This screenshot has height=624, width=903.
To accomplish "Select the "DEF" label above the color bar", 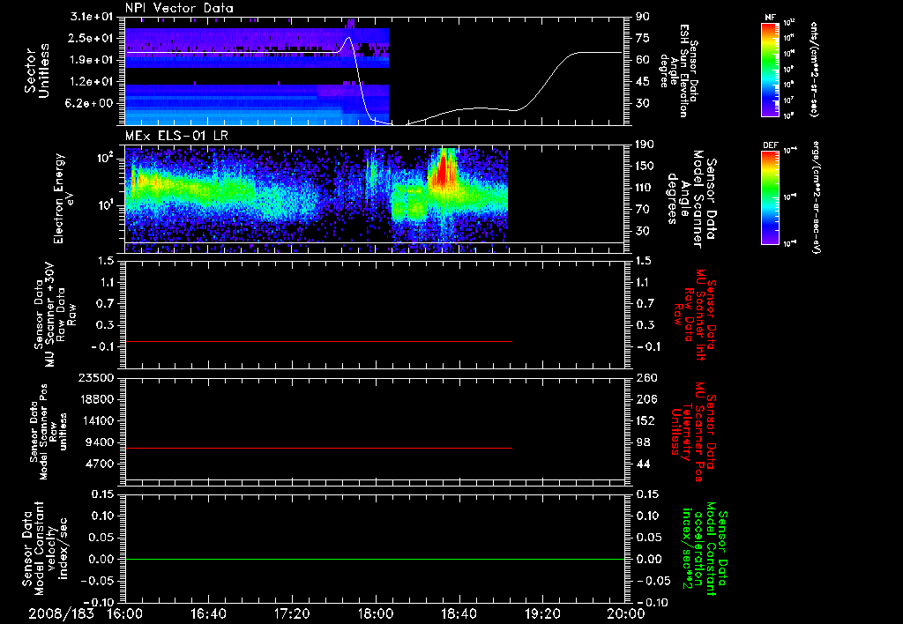I will pyautogui.click(x=771, y=145).
